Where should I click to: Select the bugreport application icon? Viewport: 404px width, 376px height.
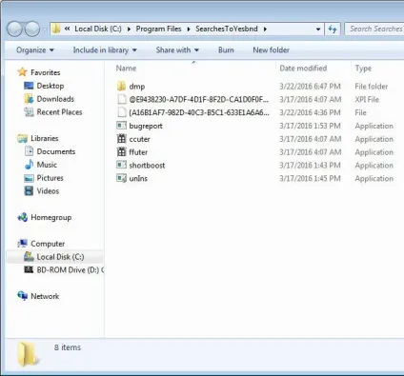point(121,126)
